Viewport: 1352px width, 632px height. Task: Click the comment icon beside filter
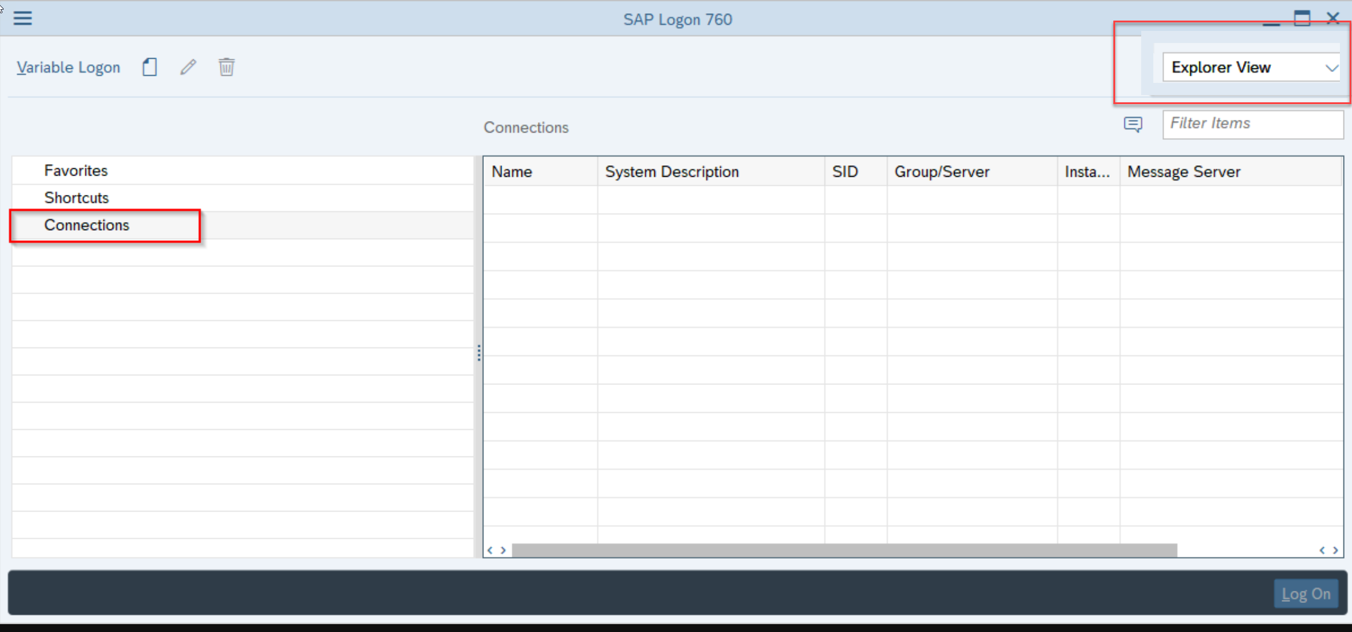tap(1133, 125)
